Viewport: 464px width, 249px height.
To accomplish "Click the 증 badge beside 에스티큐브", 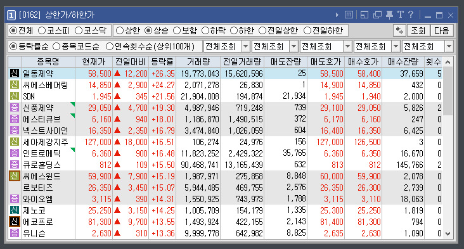I will click(x=15, y=119).
